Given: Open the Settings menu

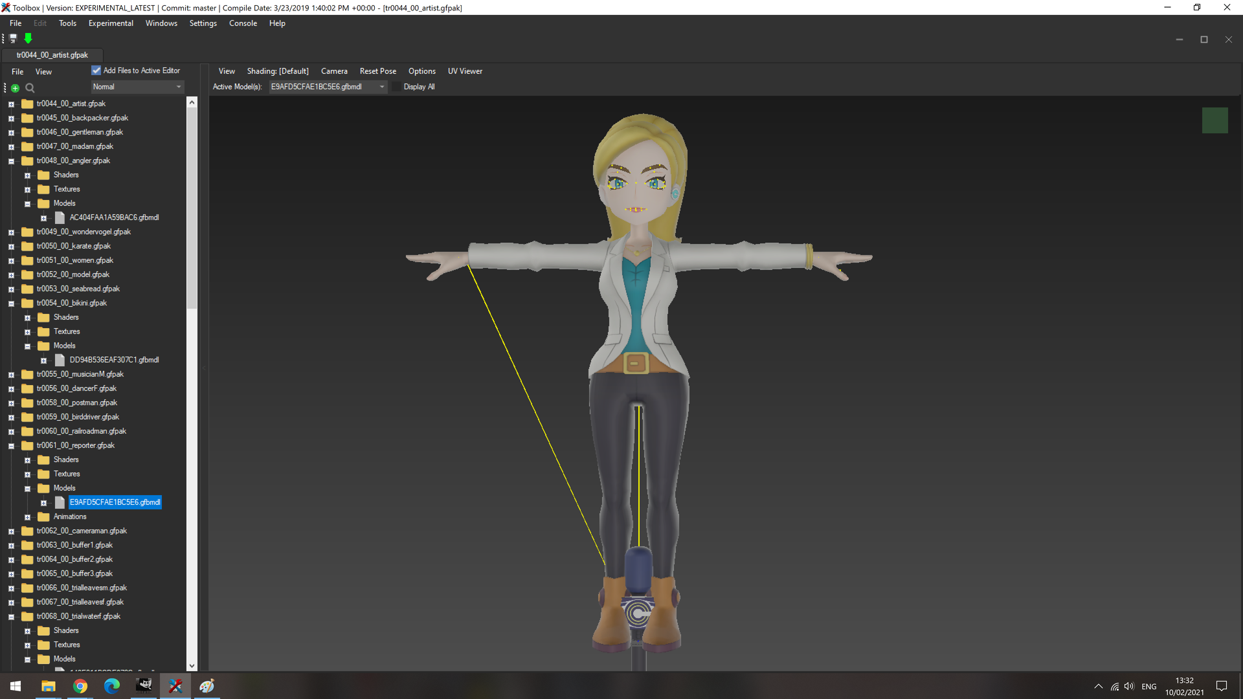Looking at the screenshot, I should pyautogui.click(x=203, y=23).
